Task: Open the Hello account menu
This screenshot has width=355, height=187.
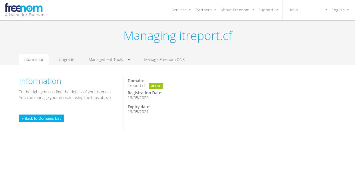Action: coord(308,10)
